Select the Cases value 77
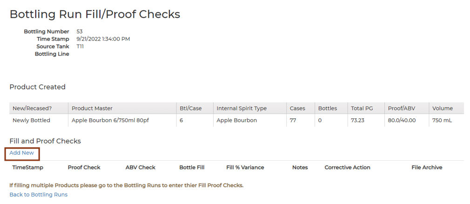 coord(293,121)
